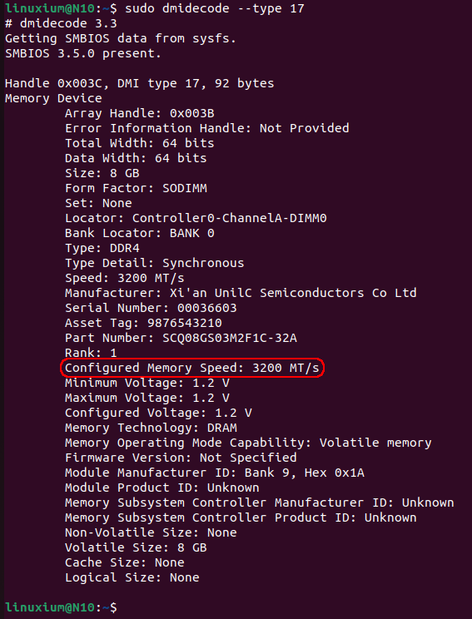This screenshot has width=472, height=619.
Task: Click the Asset Tag 9876543210 line
Action: tap(143, 323)
